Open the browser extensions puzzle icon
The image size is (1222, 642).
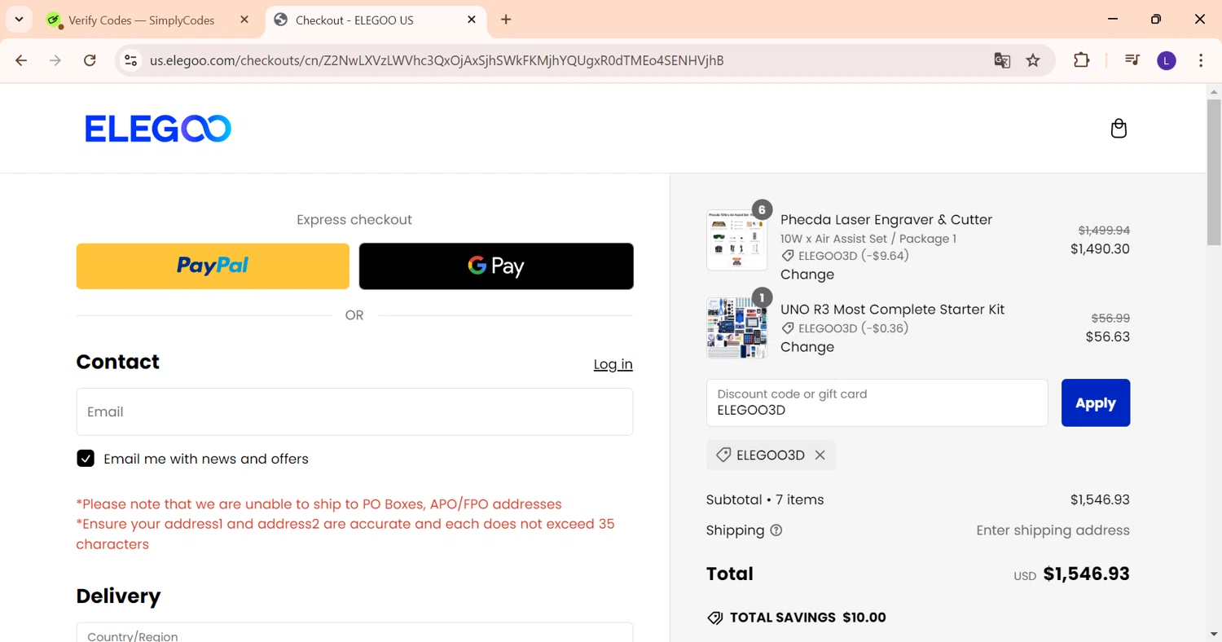click(x=1081, y=60)
